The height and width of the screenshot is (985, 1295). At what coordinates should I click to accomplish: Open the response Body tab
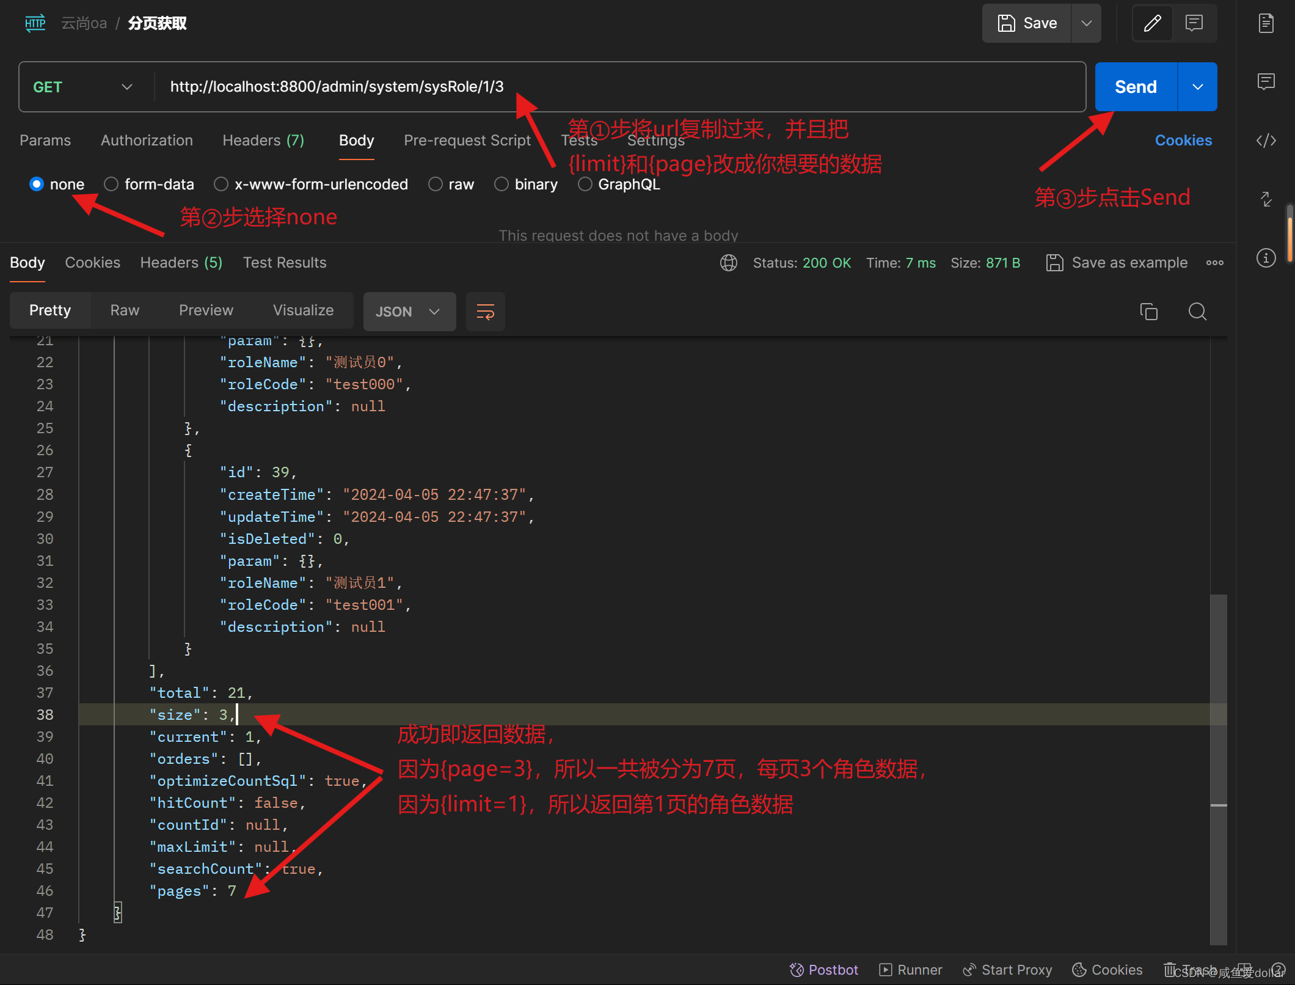[x=27, y=263]
